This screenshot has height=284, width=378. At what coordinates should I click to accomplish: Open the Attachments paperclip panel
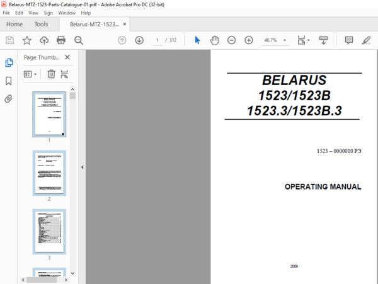click(9, 99)
